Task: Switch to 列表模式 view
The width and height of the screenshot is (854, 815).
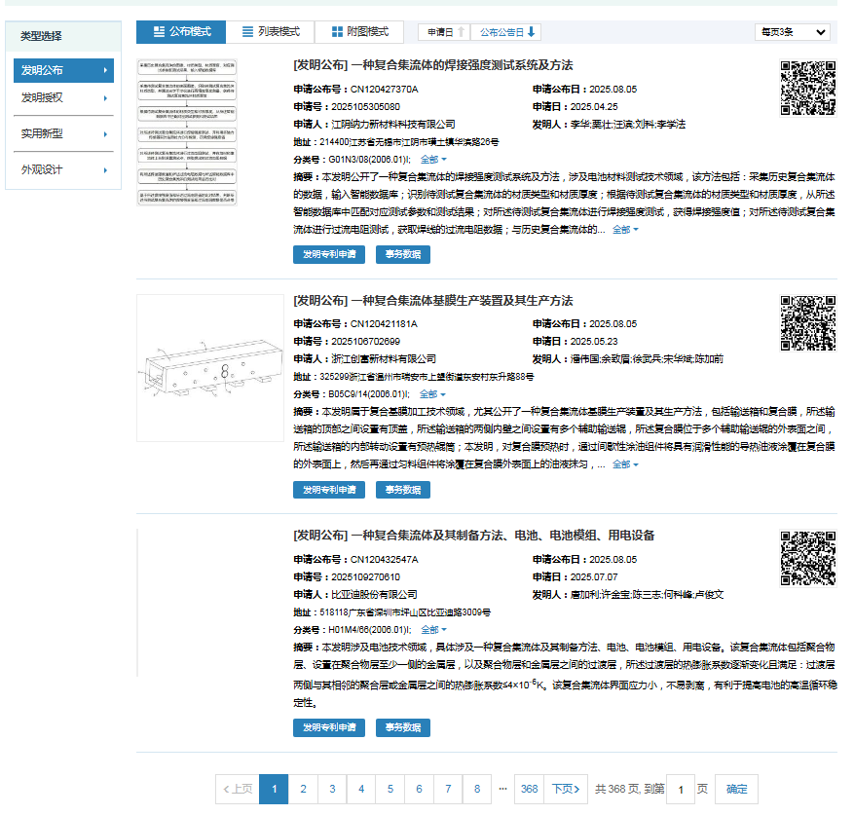Action: click(271, 31)
